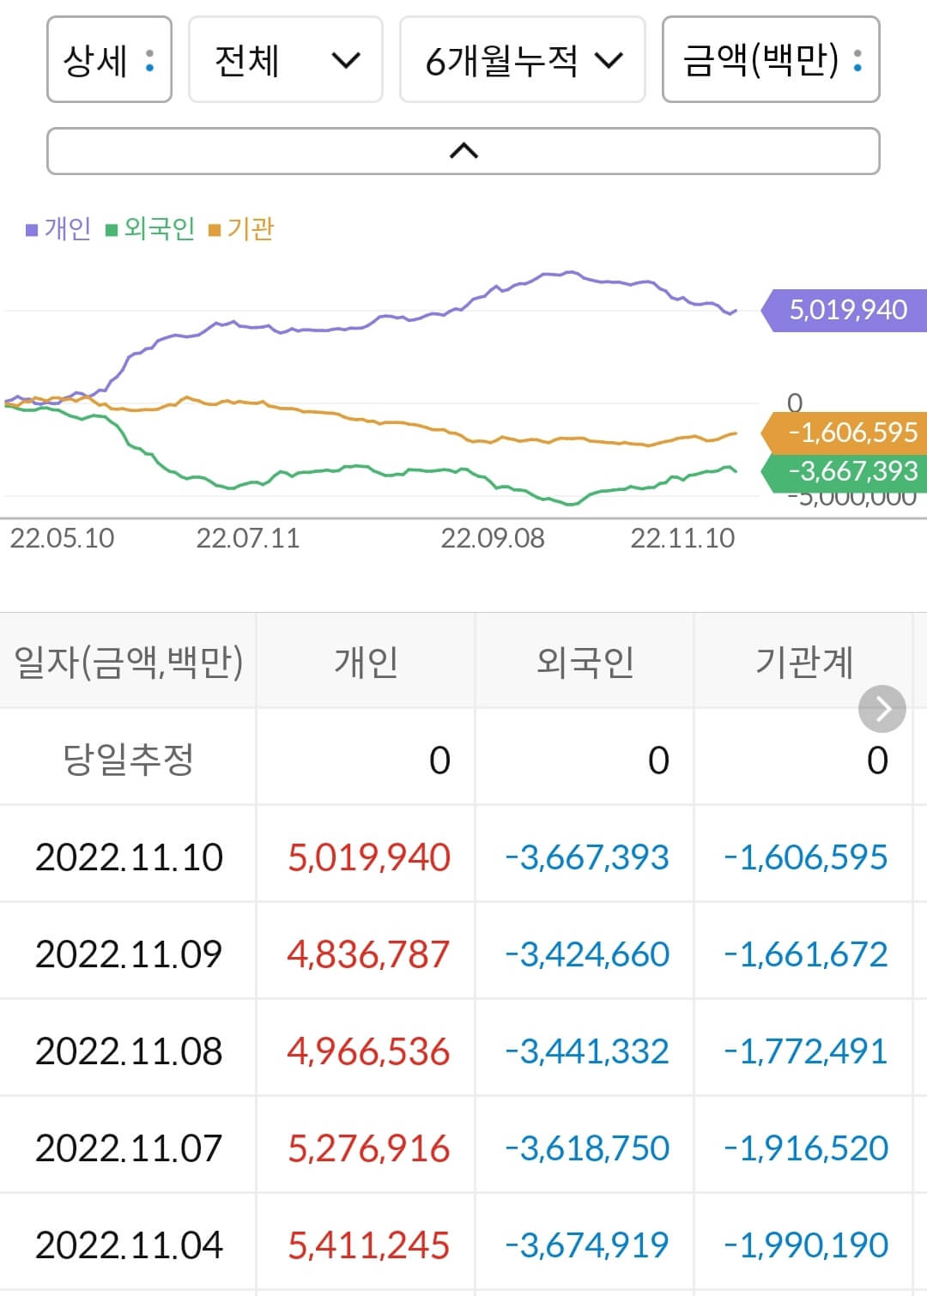This screenshot has height=1296, width=927.
Task: Click the gray right-arrow icon in table header
Action: pyautogui.click(x=882, y=709)
